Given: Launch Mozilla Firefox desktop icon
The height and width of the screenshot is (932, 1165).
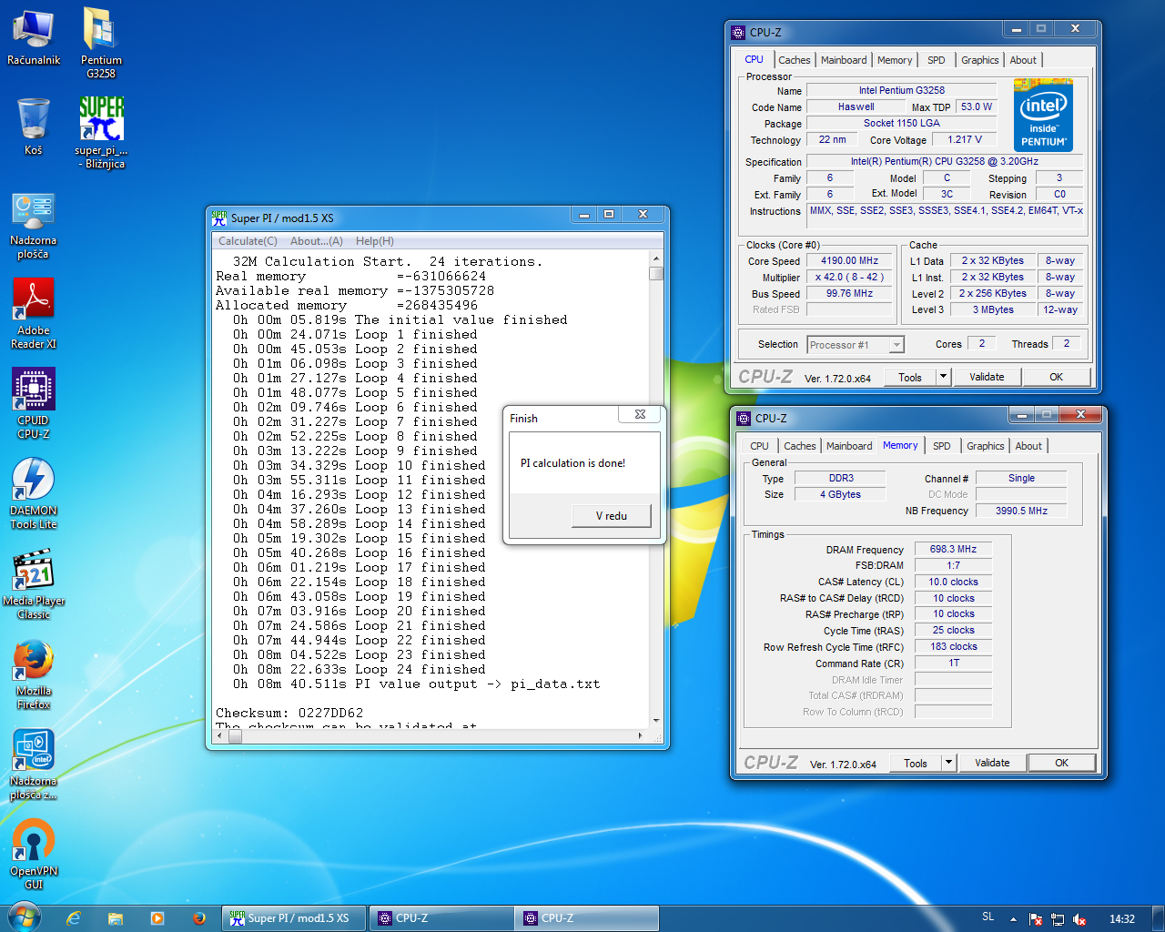Looking at the screenshot, I should click(34, 674).
